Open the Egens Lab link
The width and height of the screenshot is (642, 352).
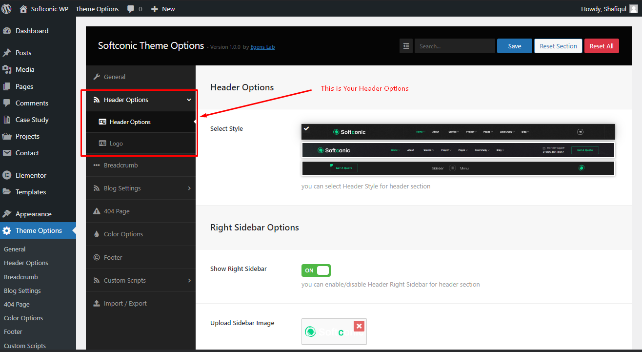click(262, 47)
